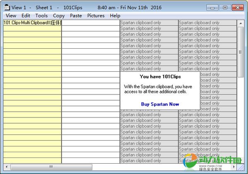This screenshot has height=174, width=248.
Task: Click the 101Clips app icon in title bar
Action: click(x=7, y=7)
